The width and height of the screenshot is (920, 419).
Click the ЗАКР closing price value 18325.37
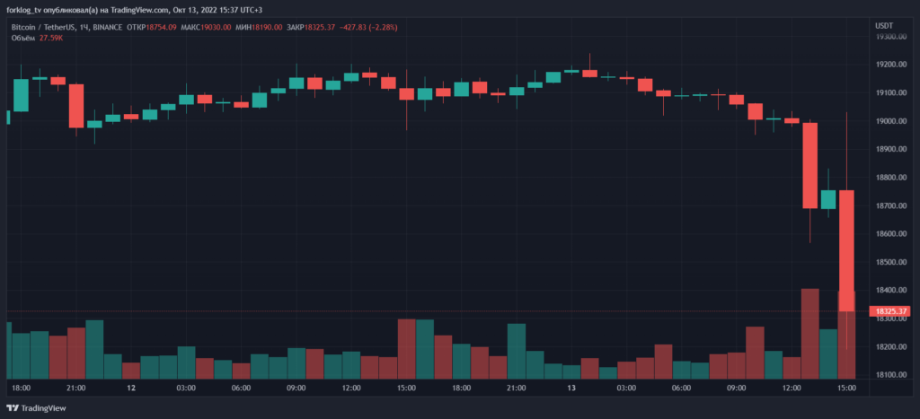point(317,27)
